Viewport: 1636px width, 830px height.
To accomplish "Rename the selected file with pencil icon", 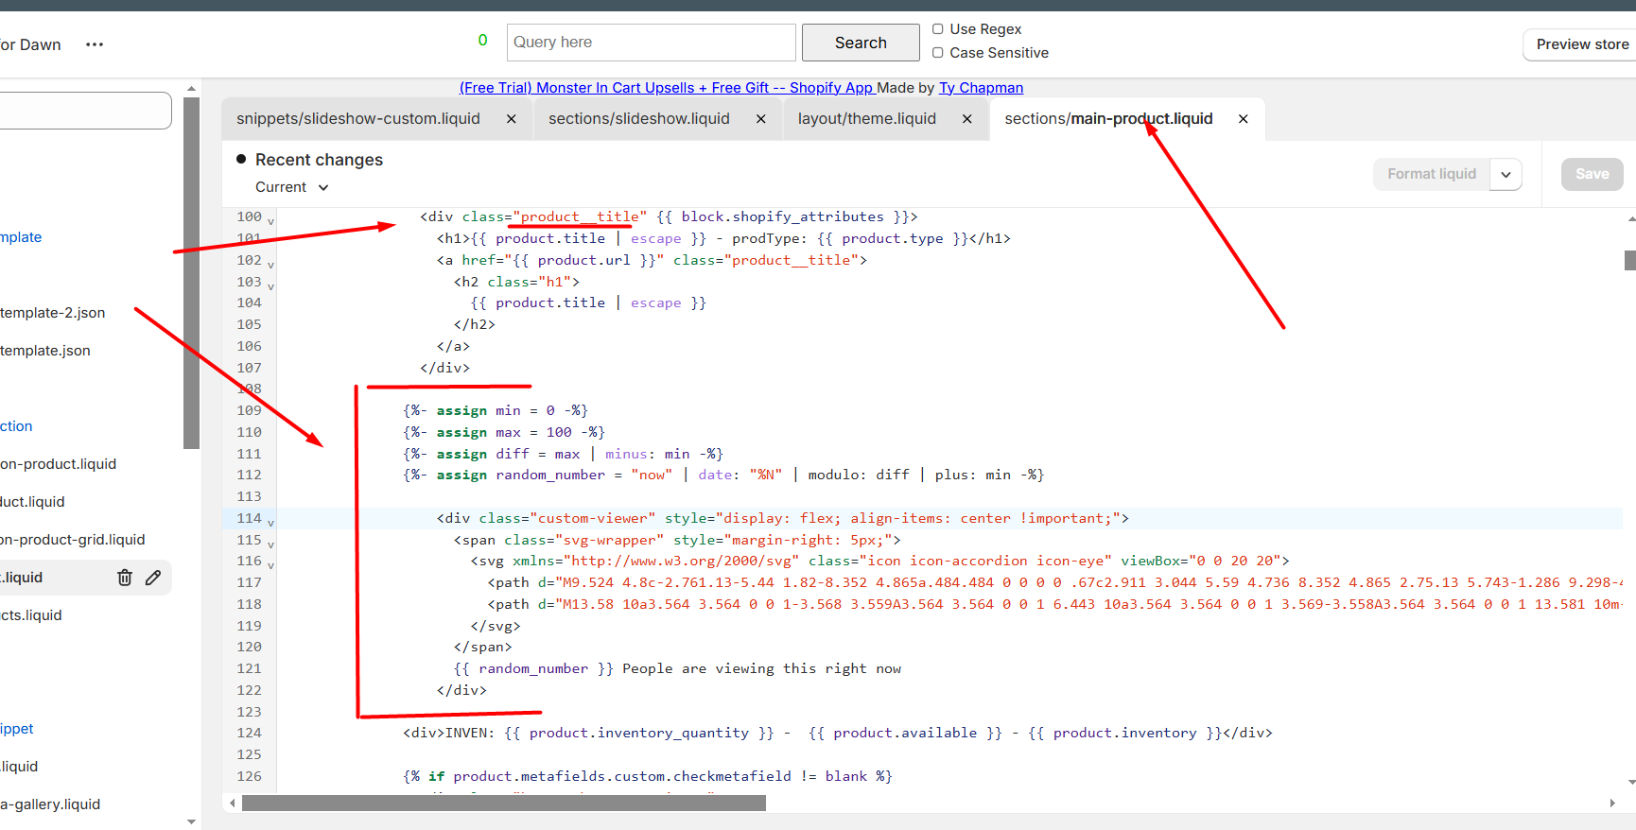I will click(153, 578).
